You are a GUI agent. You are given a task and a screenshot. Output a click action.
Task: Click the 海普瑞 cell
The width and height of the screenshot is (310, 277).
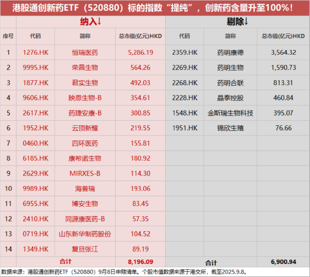click(85, 188)
